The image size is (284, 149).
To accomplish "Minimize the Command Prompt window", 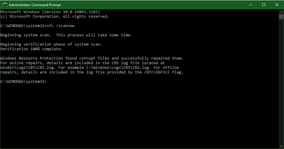I will coord(251,5).
